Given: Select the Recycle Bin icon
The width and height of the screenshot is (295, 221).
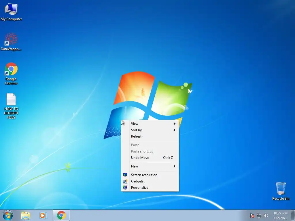Looking at the screenshot, I should click(281, 191).
